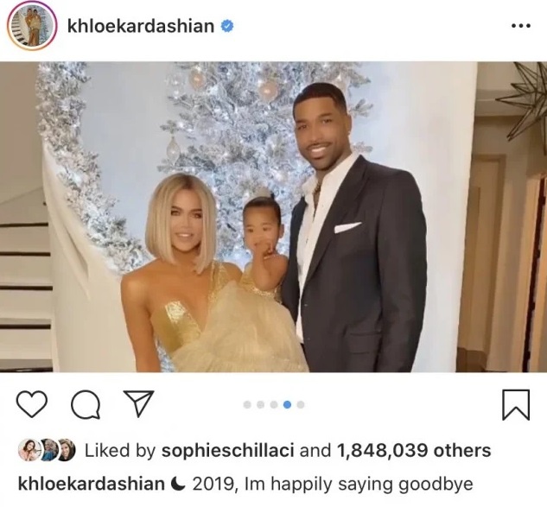This screenshot has width=547, height=507.
Task: Open the profile picture story ring
Action: tap(32, 27)
